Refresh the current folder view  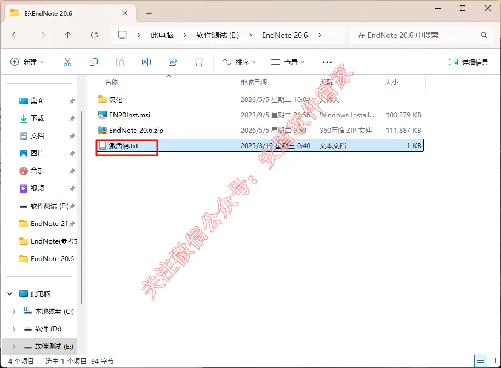[x=94, y=35]
